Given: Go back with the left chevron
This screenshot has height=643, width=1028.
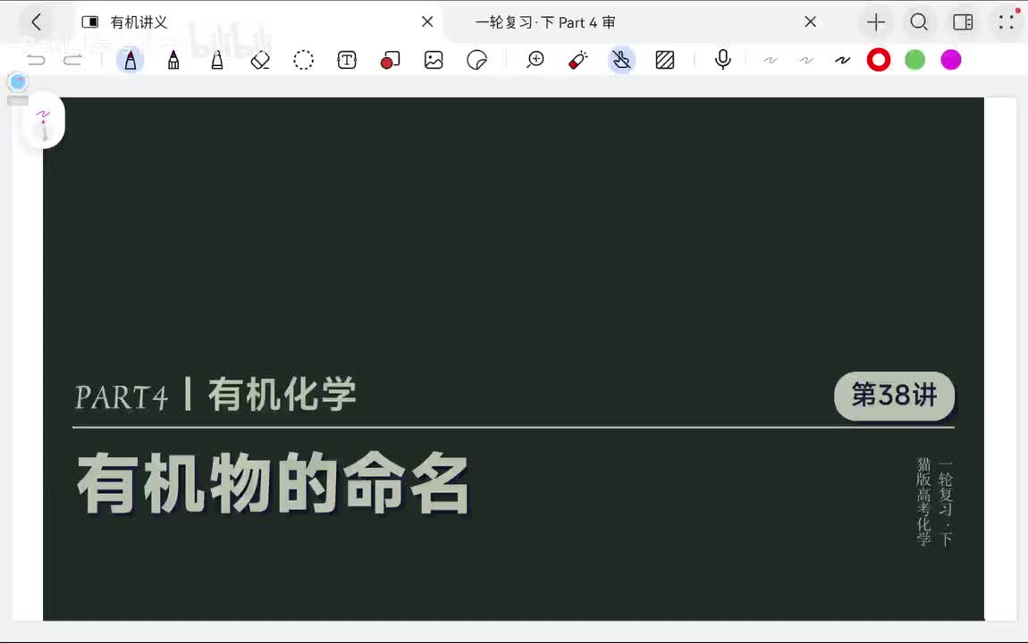Looking at the screenshot, I should (37, 22).
